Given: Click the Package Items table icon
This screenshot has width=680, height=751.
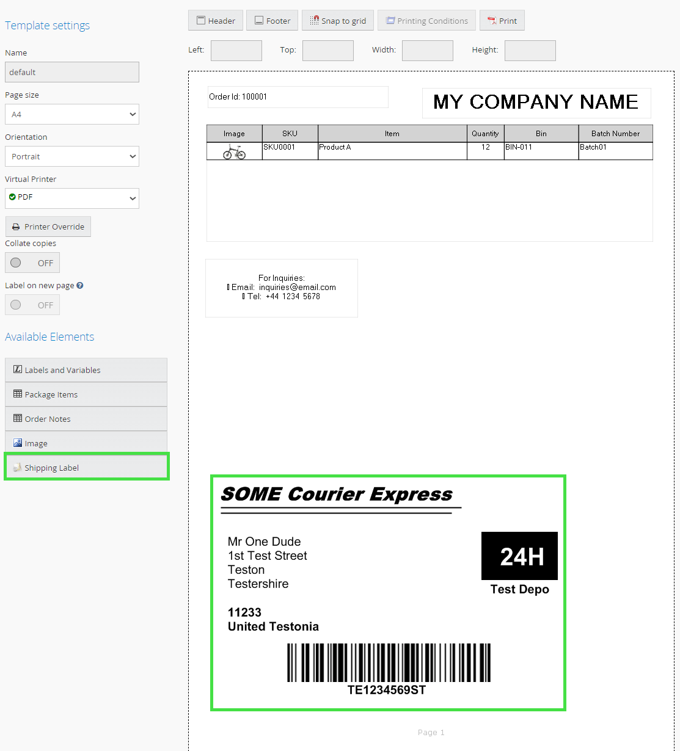Looking at the screenshot, I should click(x=18, y=394).
